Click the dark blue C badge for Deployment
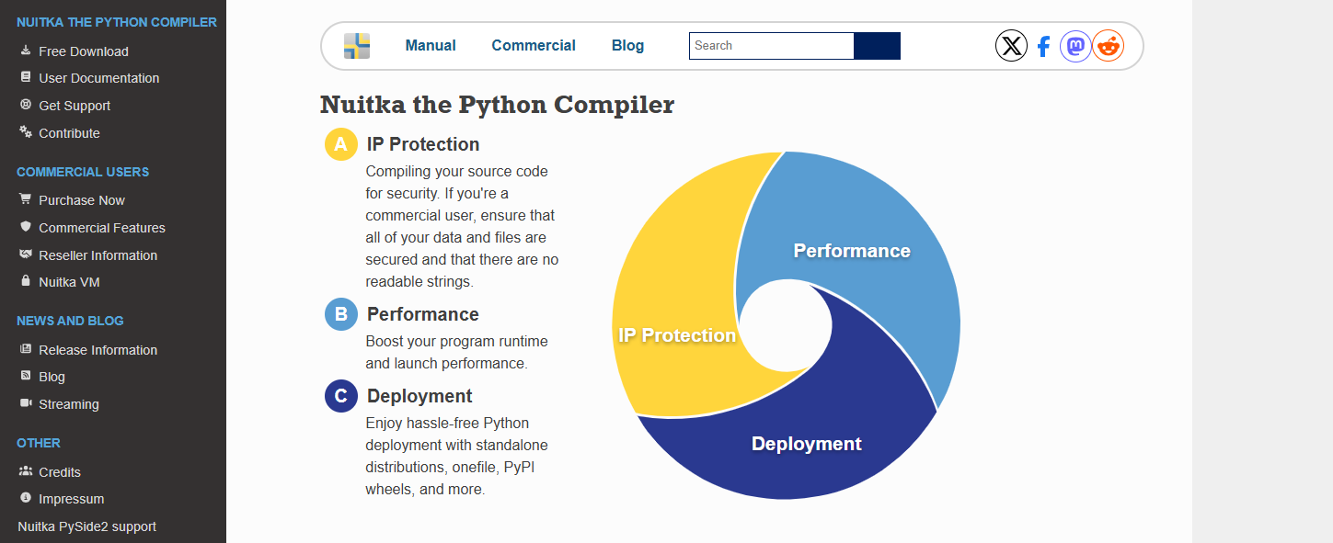The image size is (1333, 543). [x=340, y=396]
